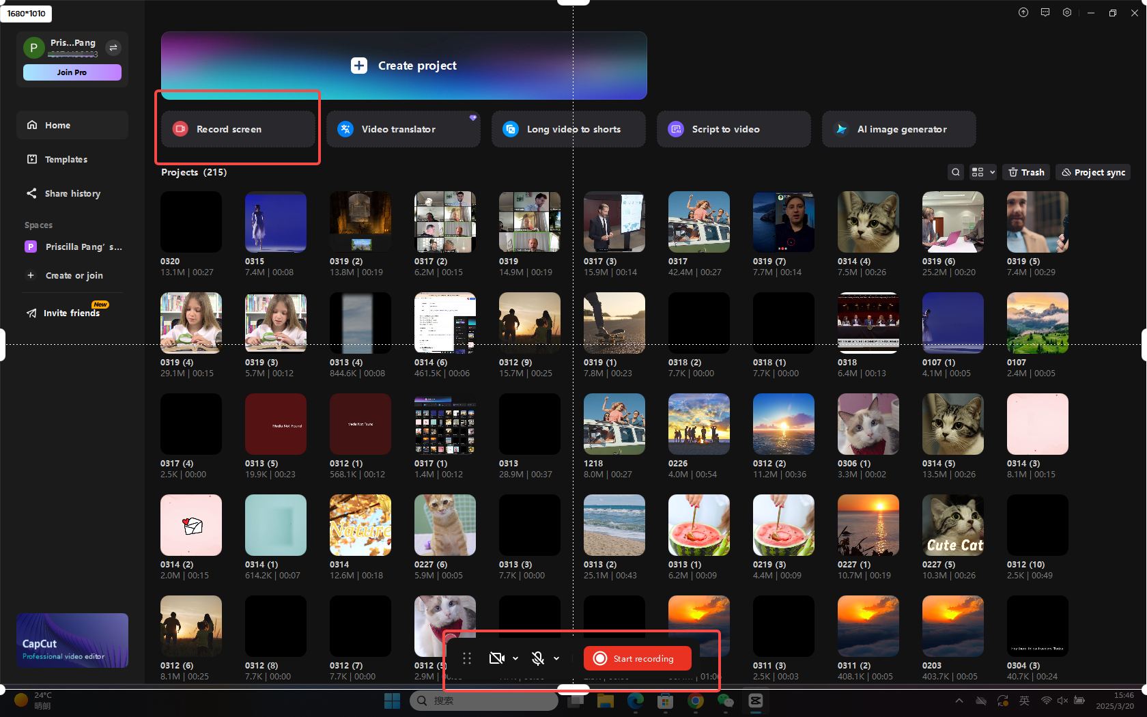Go to Home in the sidebar
Image resolution: width=1147 pixels, height=717 pixels.
(x=72, y=125)
